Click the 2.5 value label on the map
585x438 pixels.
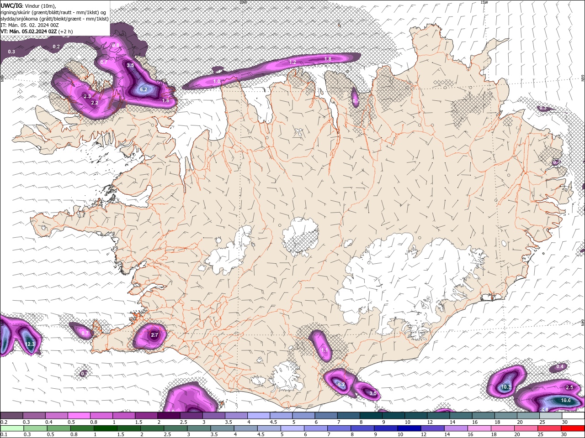point(569,387)
